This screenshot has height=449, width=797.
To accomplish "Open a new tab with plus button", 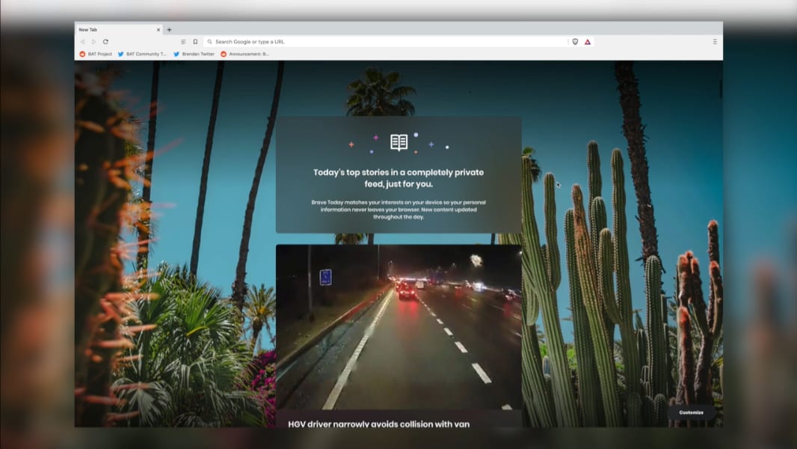I will 169,30.
